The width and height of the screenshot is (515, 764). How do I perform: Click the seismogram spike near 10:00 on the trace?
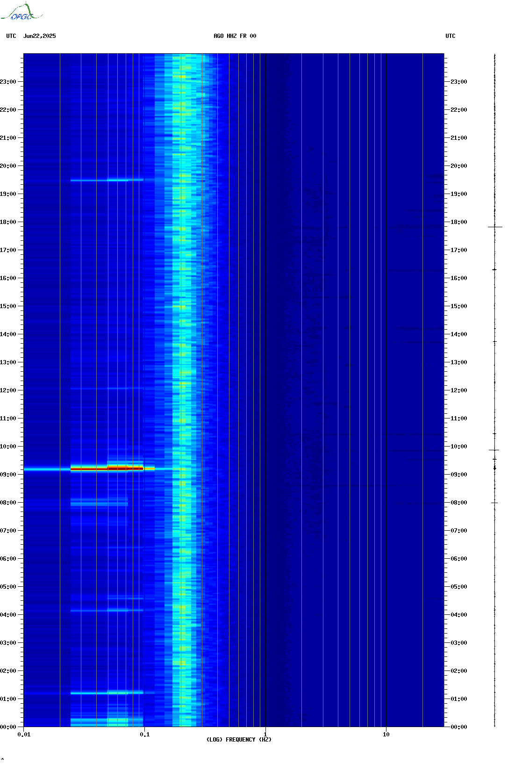494,450
